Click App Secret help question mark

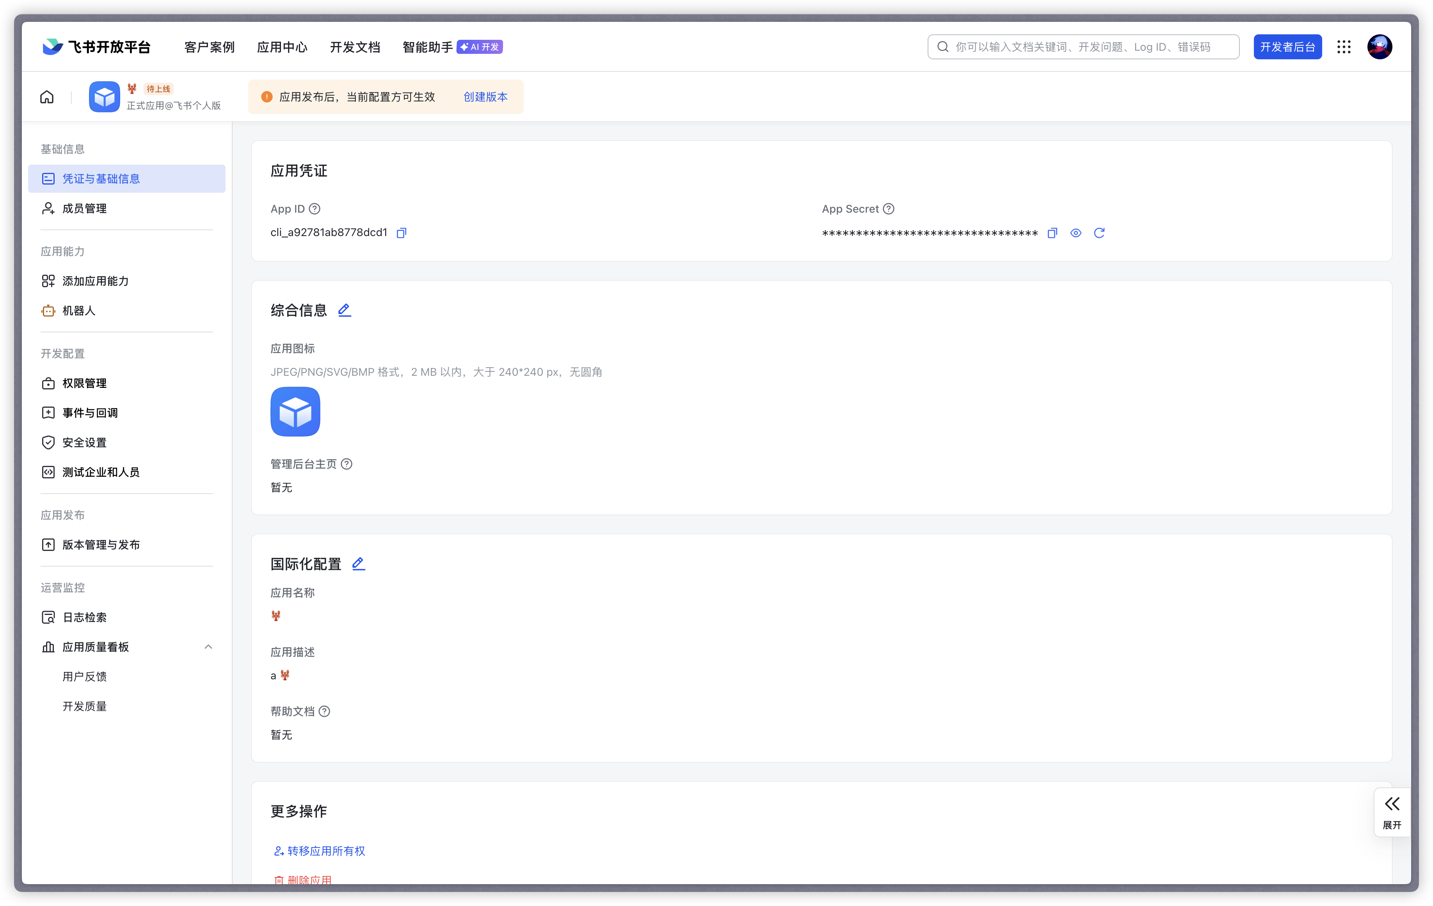(889, 209)
